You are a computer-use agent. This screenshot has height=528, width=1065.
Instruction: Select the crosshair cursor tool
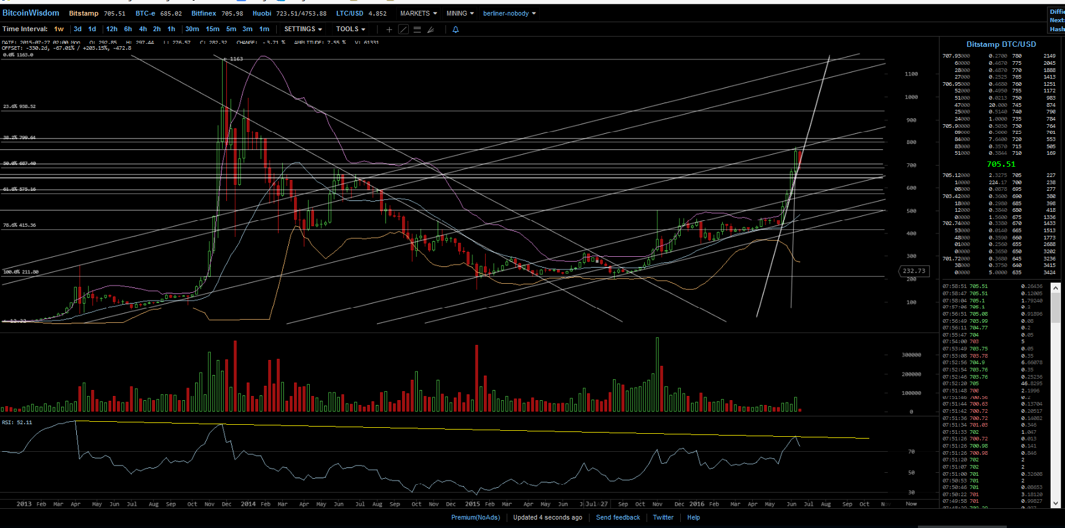[x=389, y=29]
